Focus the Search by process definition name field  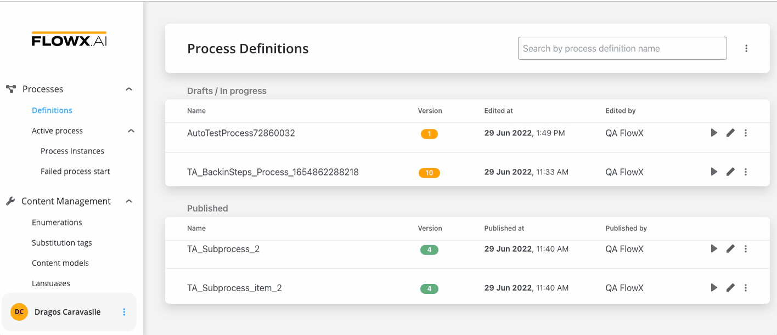[622, 48]
